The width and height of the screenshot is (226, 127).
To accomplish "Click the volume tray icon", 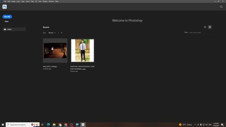I will (207, 125).
